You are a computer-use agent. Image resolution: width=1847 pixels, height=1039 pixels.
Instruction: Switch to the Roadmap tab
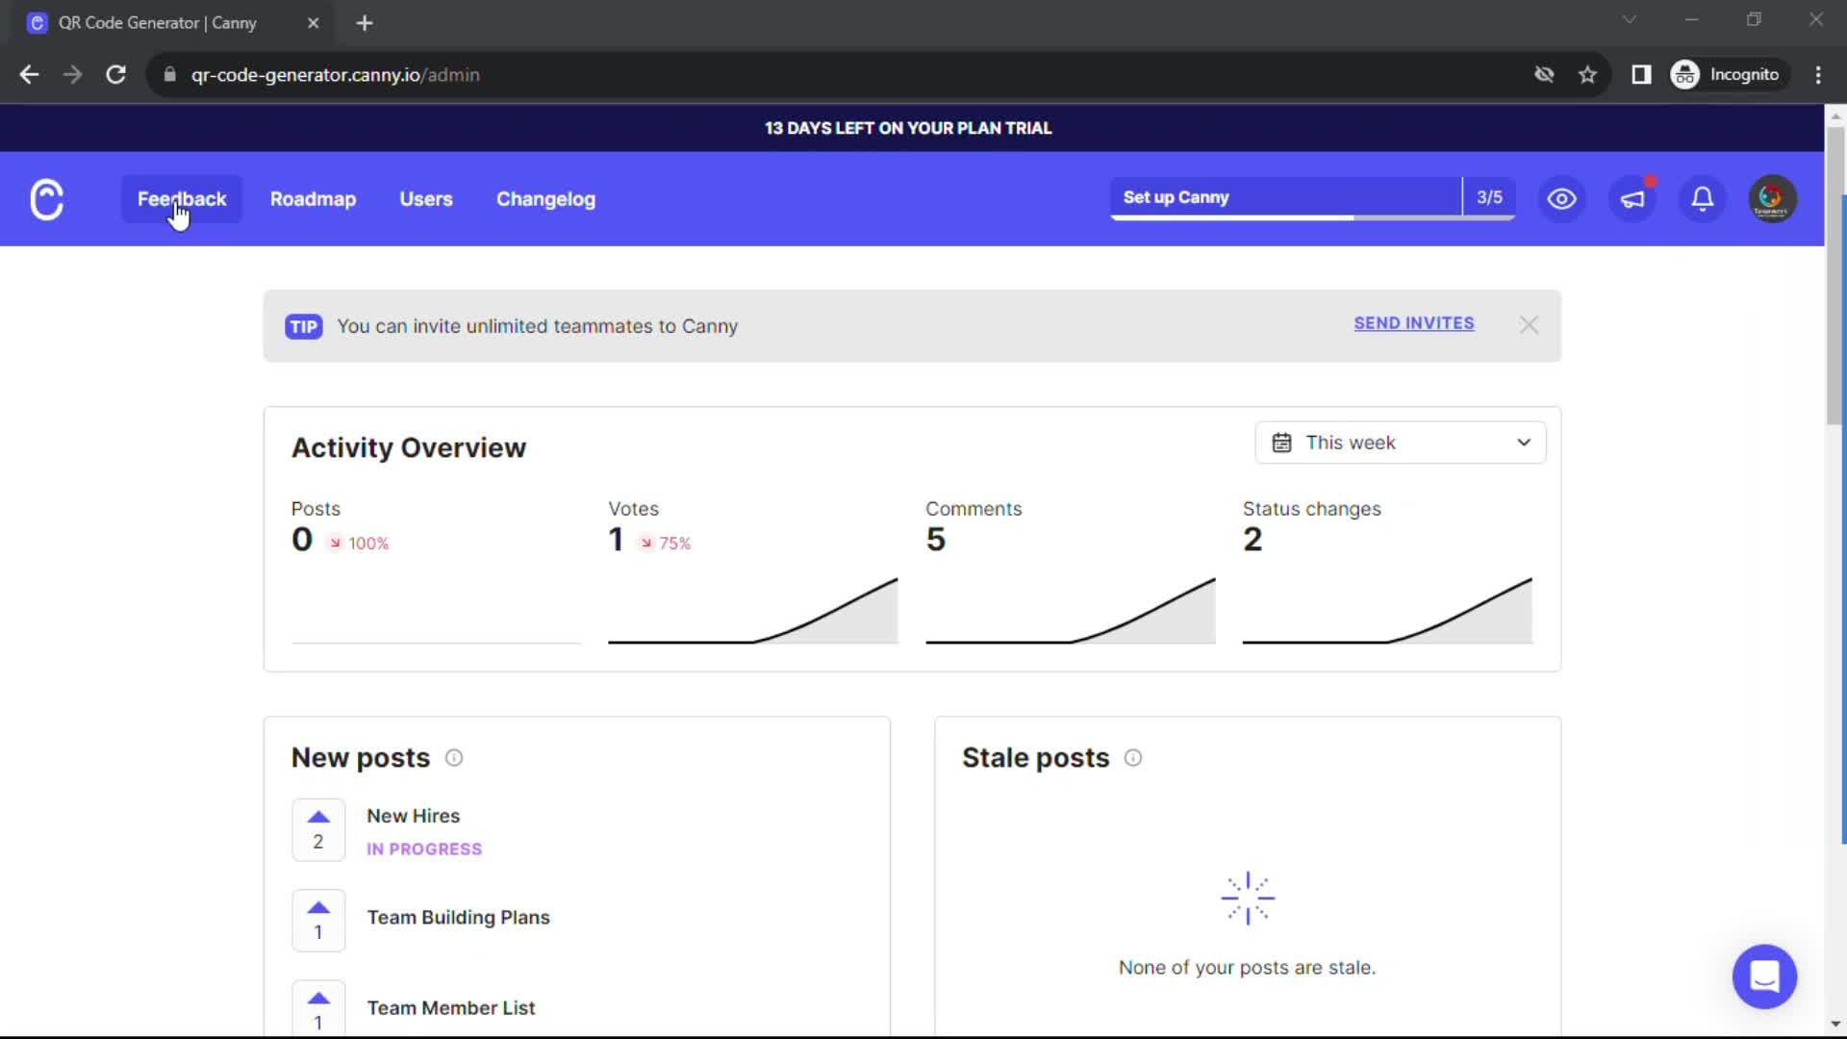pos(313,199)
